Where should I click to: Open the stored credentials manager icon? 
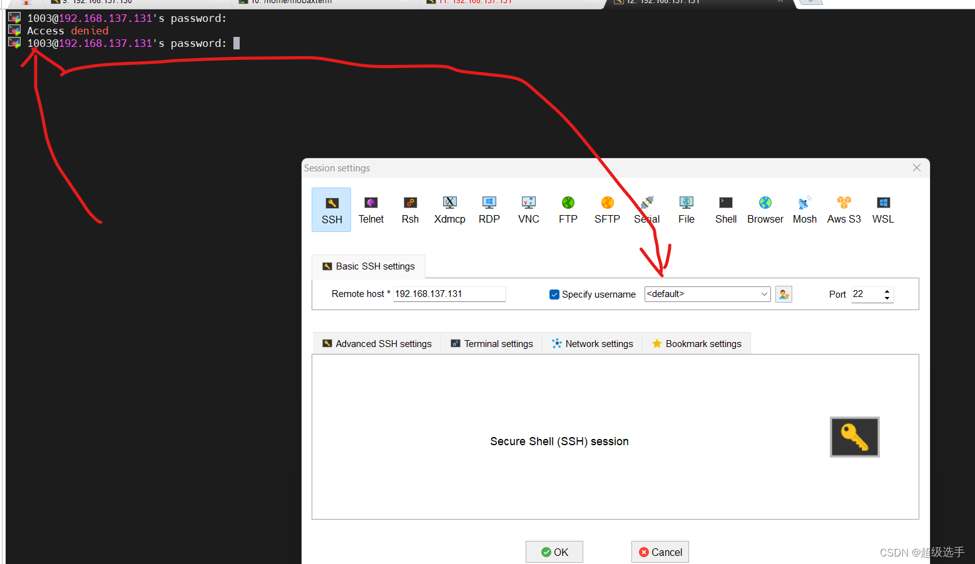click(x=784, y=294)
